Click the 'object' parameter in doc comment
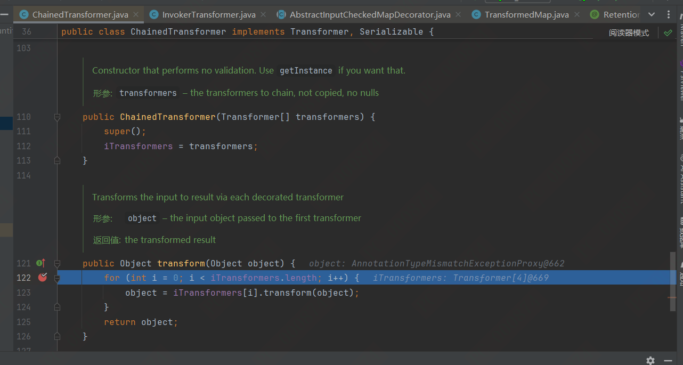 coord(142,218)
